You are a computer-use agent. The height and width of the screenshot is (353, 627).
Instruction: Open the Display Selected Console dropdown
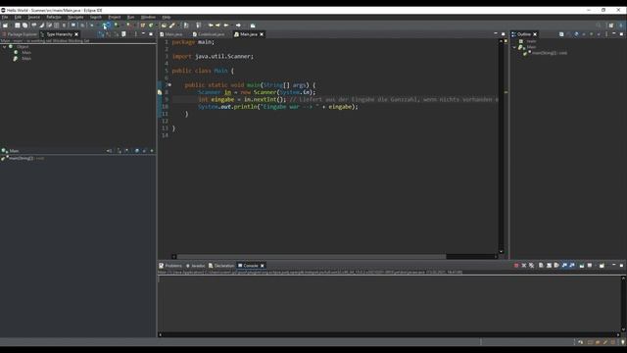pos(590,266)
